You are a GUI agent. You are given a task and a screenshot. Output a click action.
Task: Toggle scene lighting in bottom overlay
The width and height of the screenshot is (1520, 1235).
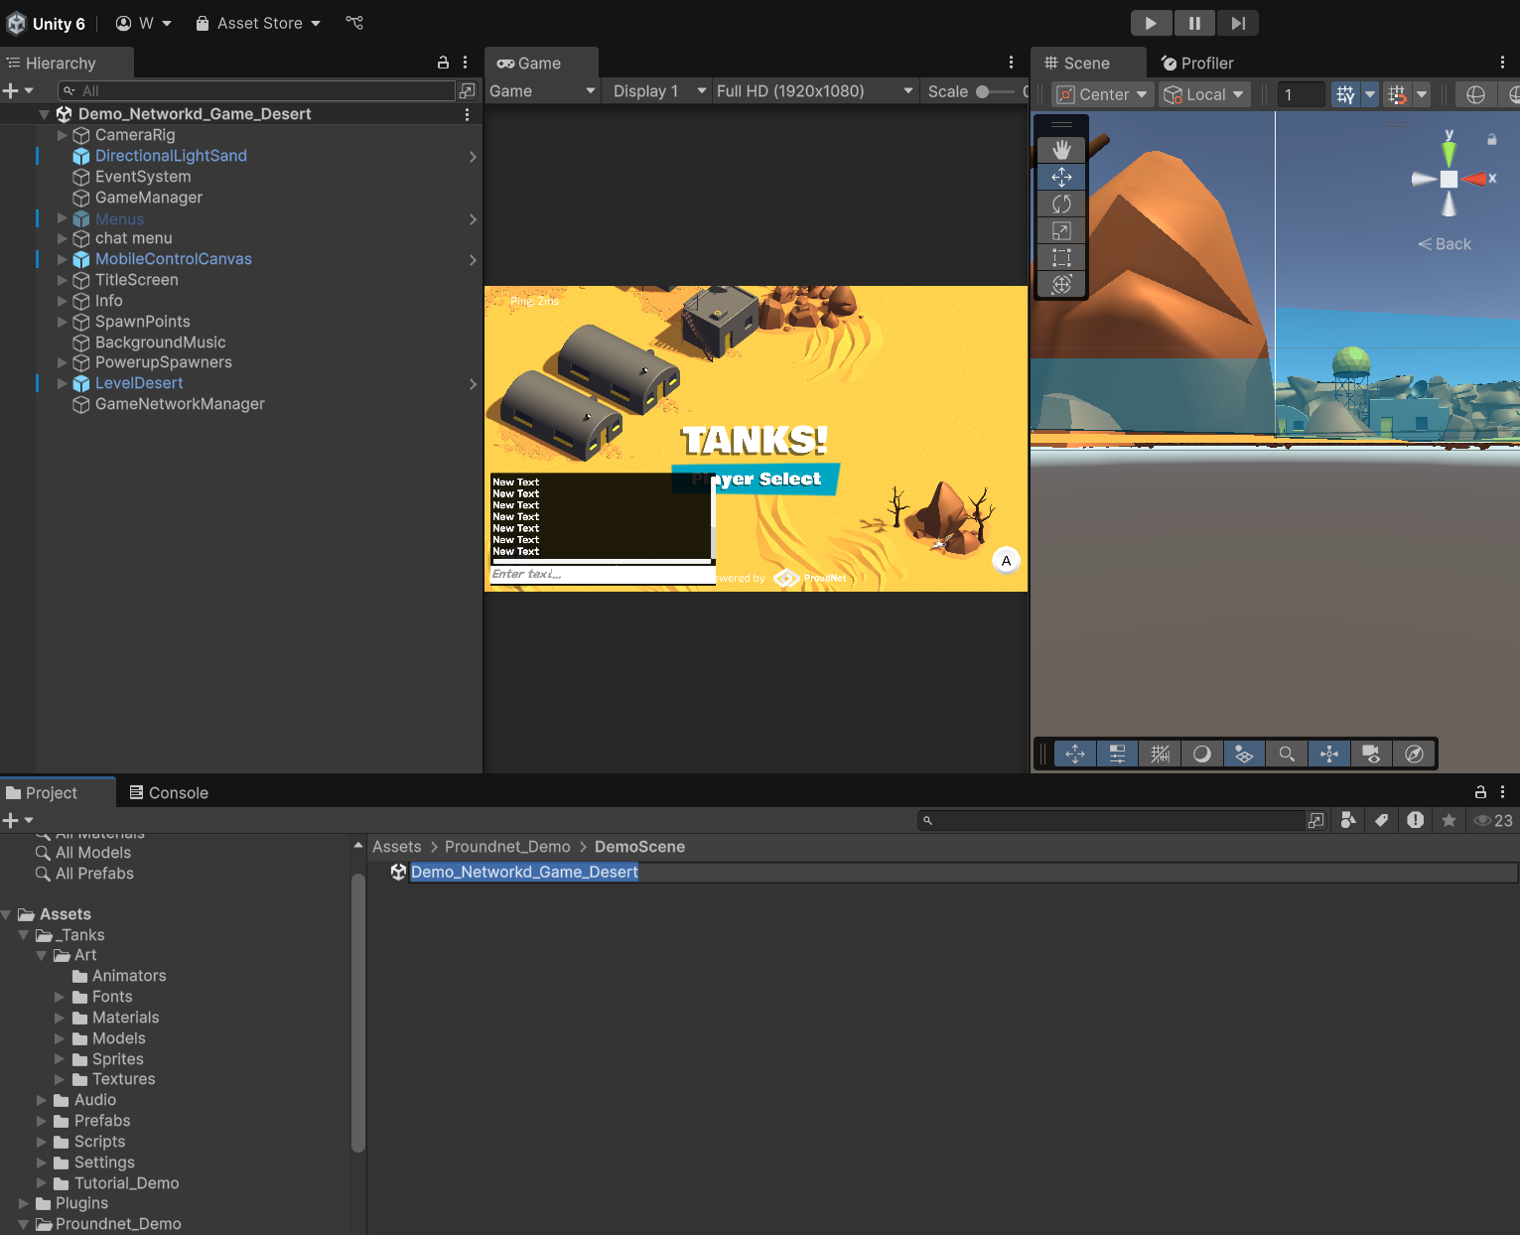(x=1201, y=755)
